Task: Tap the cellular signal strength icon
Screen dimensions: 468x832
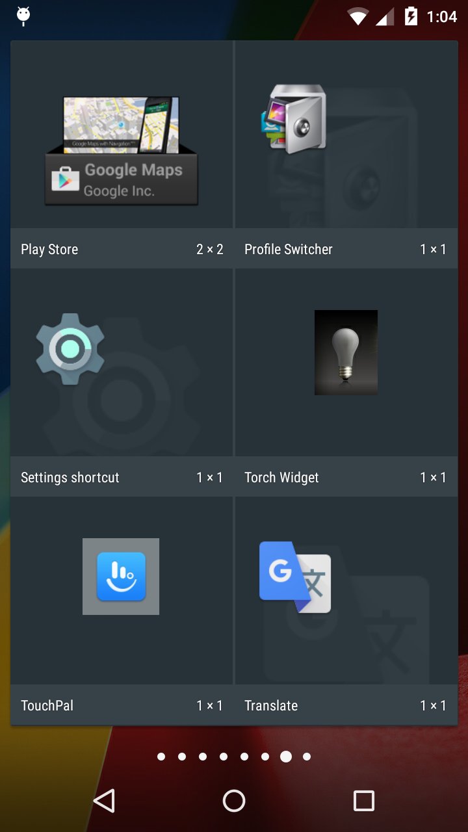Action: coord(385,17)
